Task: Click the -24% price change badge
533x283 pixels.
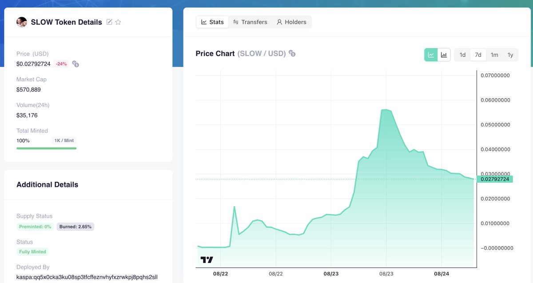Action: (60, 64)
